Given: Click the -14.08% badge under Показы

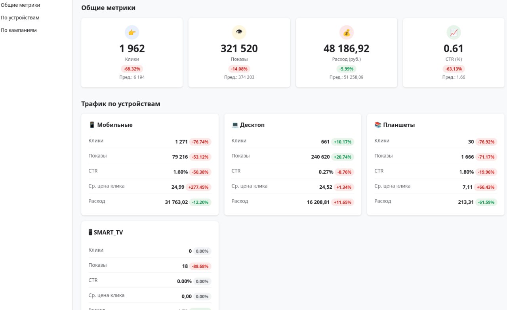Looking at the screenshot, I should (x=239, y=68).
